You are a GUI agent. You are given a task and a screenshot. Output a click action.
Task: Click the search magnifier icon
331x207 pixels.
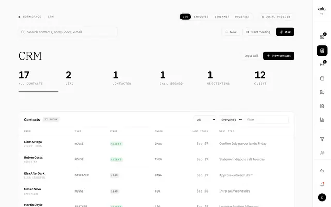(x=23, y=32)
